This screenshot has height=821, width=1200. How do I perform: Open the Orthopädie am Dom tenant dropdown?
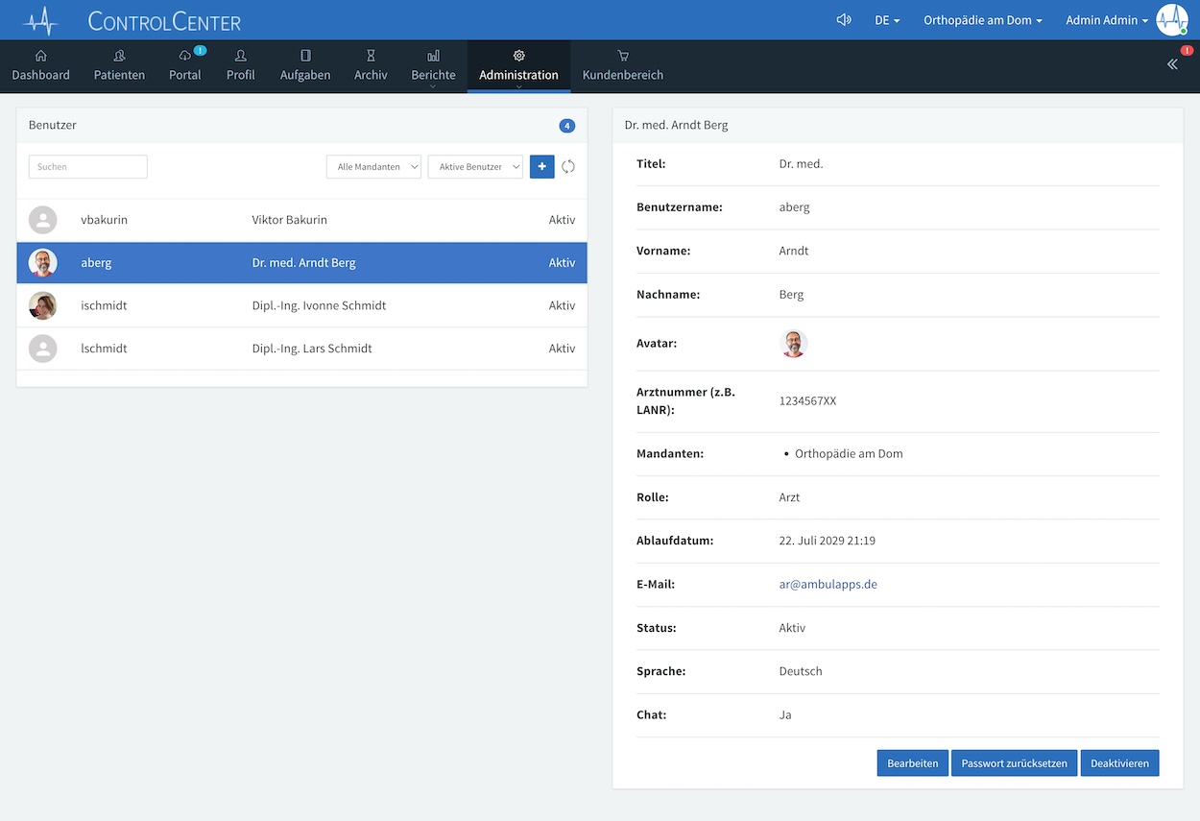point(983,20)
